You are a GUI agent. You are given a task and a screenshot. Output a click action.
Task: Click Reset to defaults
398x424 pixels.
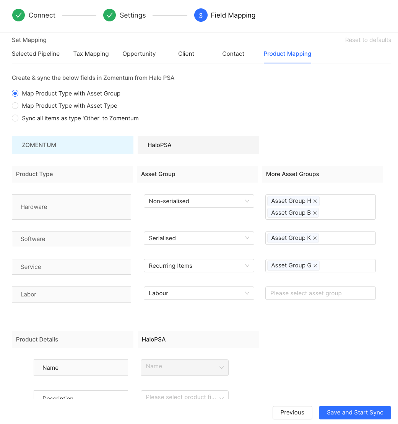coord(368,40)
